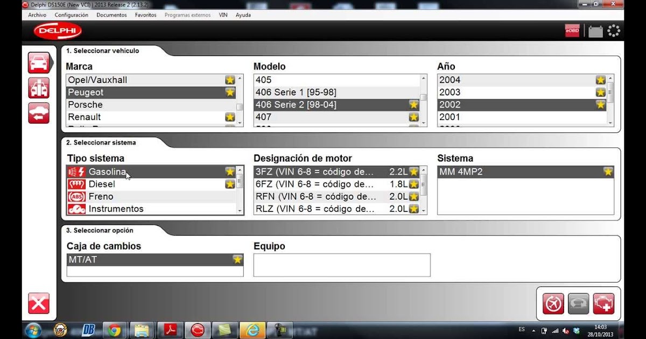646x339 pixels.
Task: Click the ABS Freno icon
Action: (x=77, y=196)
